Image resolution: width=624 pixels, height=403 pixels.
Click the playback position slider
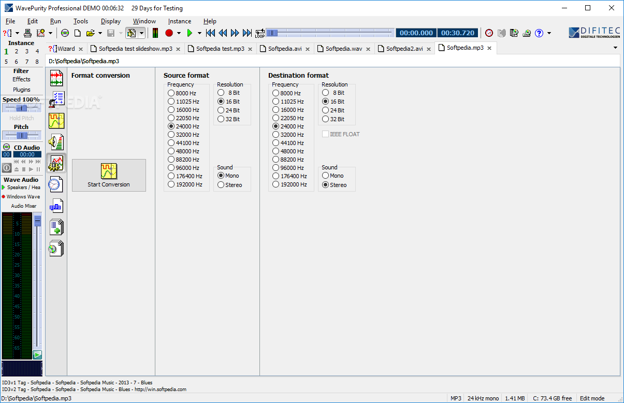click(x=329, y=33)
